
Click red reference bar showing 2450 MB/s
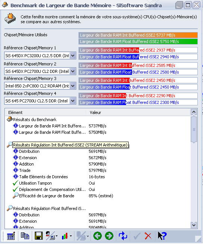tap(138, 80)
